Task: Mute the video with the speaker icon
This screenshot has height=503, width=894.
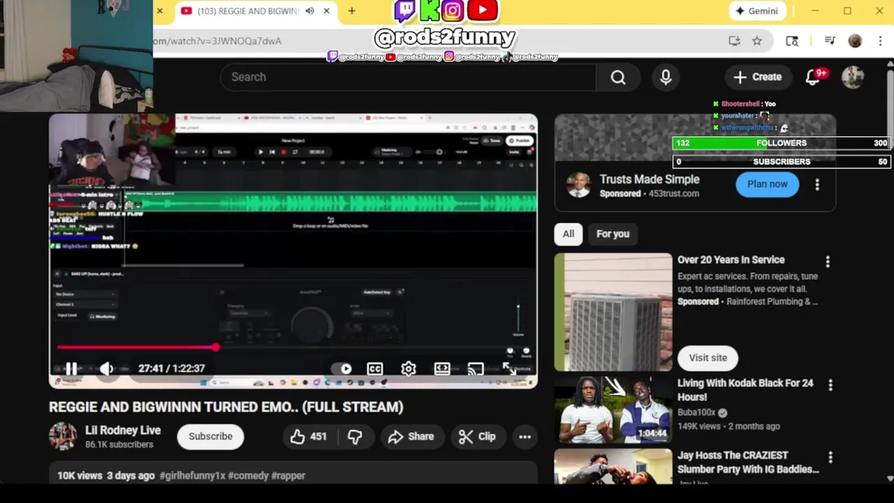Action: 106,368
